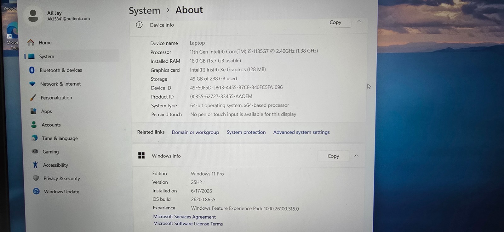The width and height of the screenshot is (504, 232).
Task: Select the No pen or touch input text
Action: 243,114
